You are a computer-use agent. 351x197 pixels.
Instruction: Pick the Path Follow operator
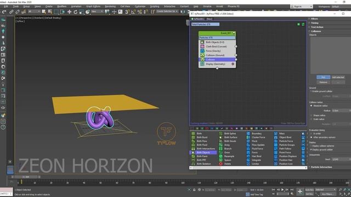[285, 148]
